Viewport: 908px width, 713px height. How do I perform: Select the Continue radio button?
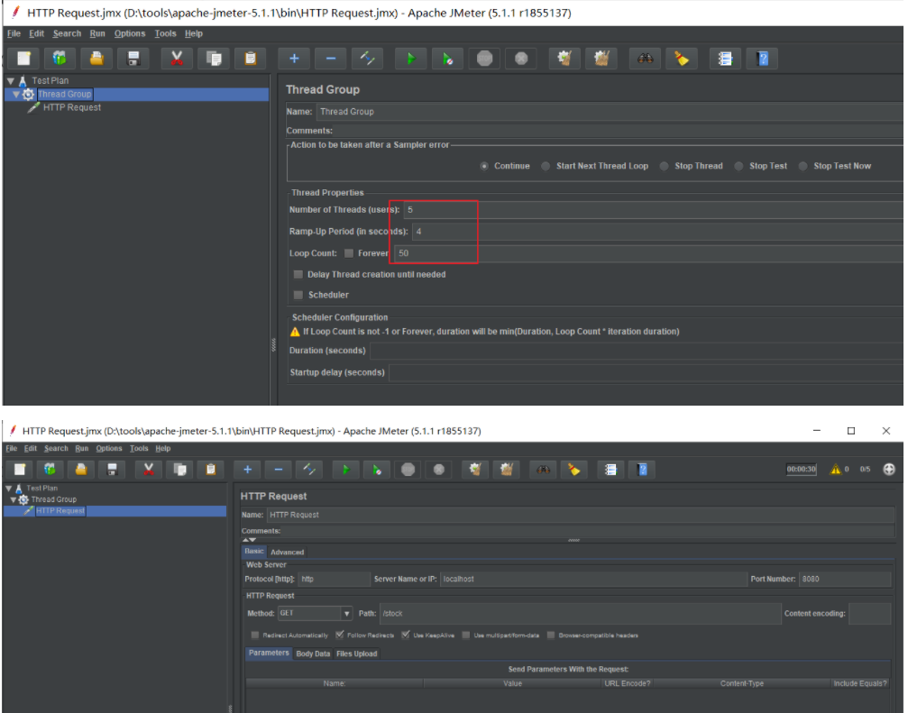click(x=484, y=166)
